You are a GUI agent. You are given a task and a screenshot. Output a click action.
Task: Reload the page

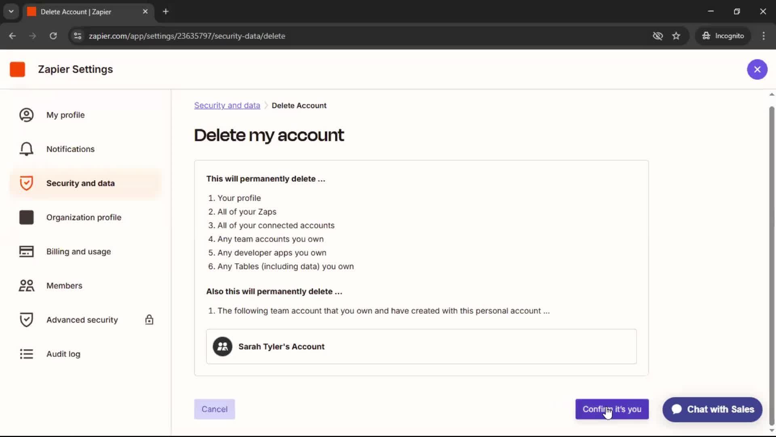coord(53,36)
